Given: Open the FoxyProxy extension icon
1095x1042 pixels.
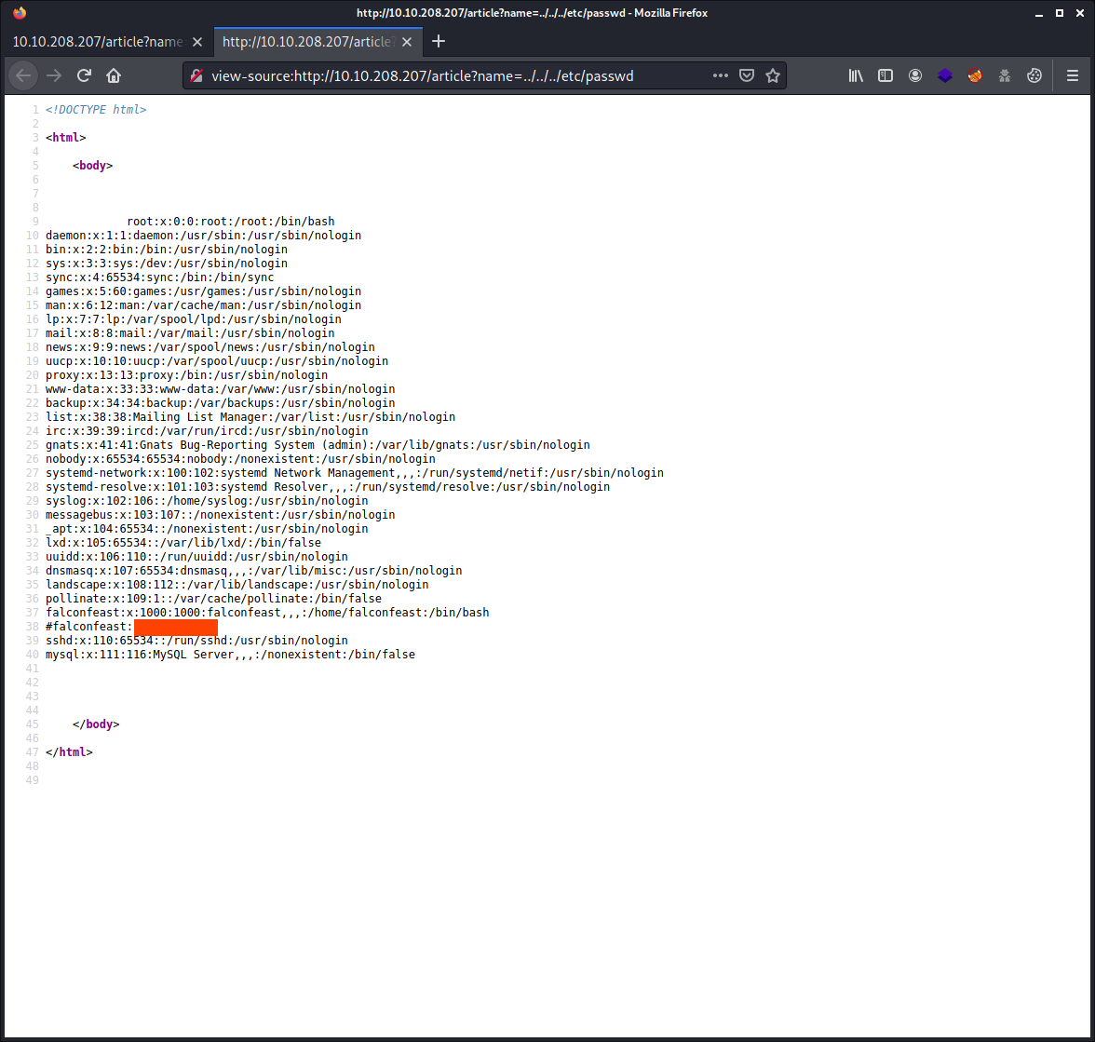Looking at the screenshot, I should tap(975, 75).
